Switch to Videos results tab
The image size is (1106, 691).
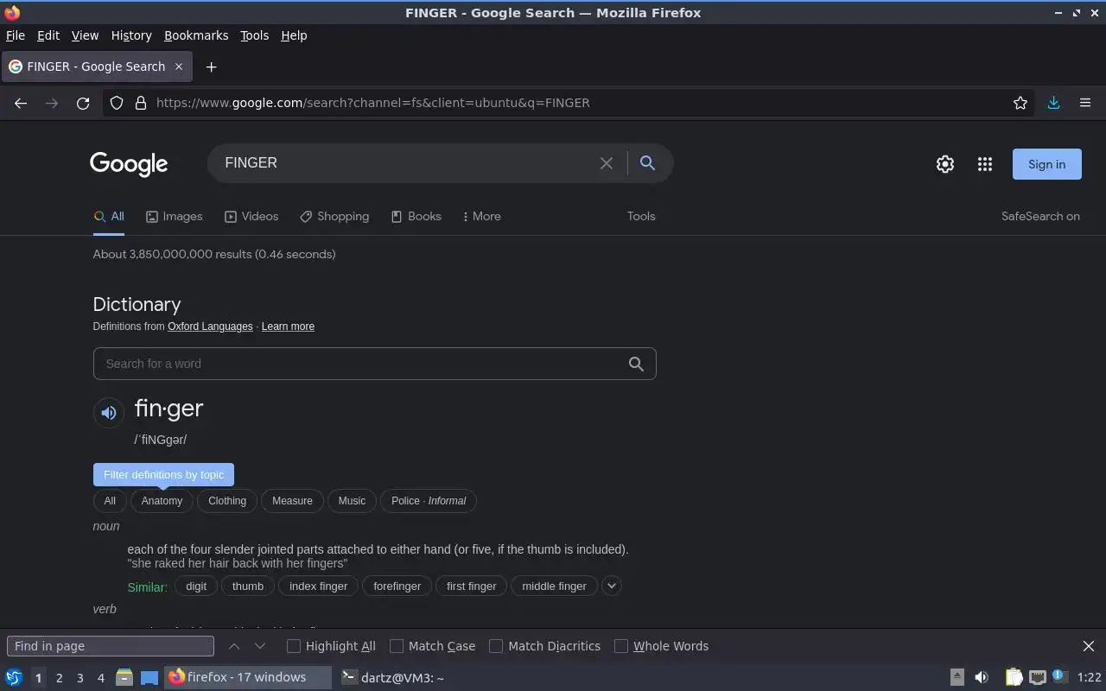click(x=251, y=216)
